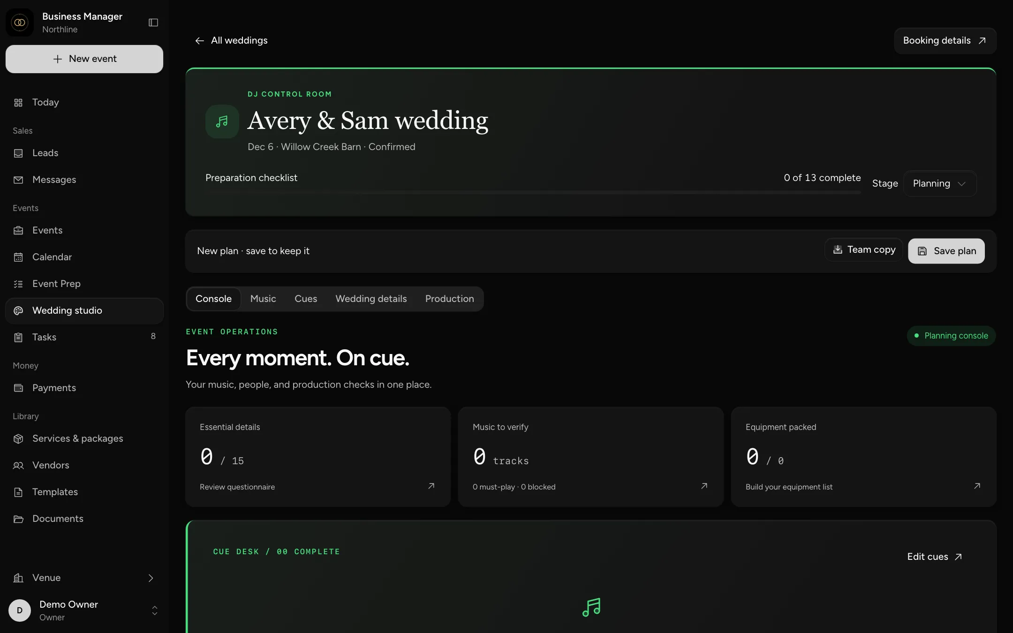
Task: Open Vendors people icon
Action: point(18,466)
